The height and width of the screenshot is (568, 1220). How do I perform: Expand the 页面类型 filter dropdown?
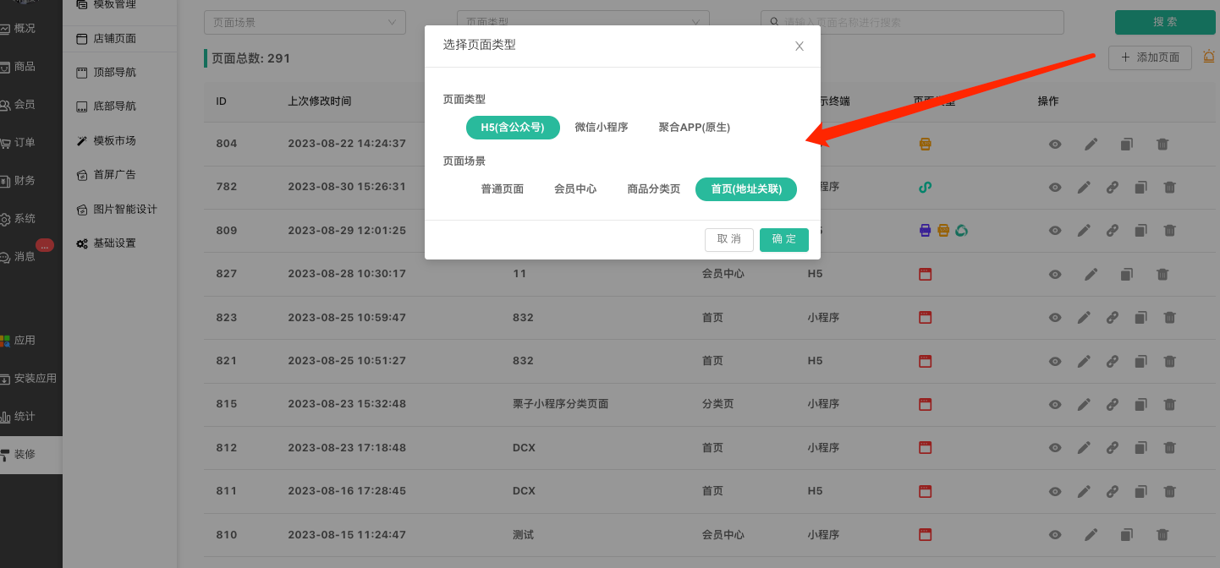coord(557,22)
